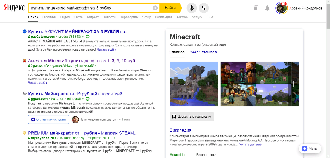Image resolution: width=330 pixels, height=158 pixels.
Task: Open Аккаунты Minecraft купить дешево result
Action: pos(82,60)
